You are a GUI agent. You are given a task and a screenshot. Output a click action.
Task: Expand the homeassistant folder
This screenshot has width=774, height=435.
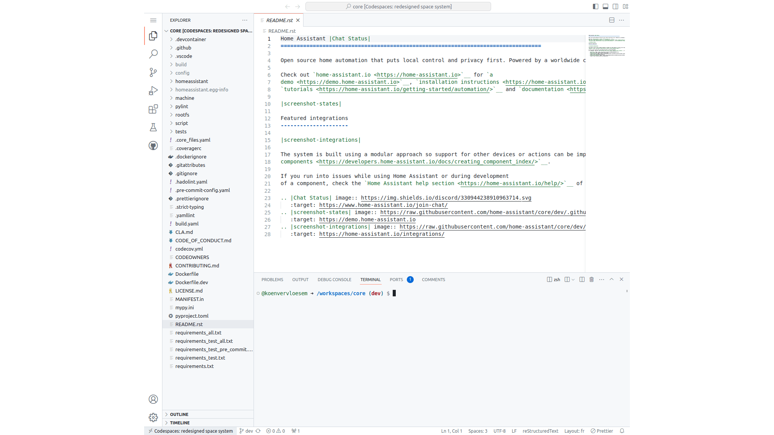click(x=191, y=81)
